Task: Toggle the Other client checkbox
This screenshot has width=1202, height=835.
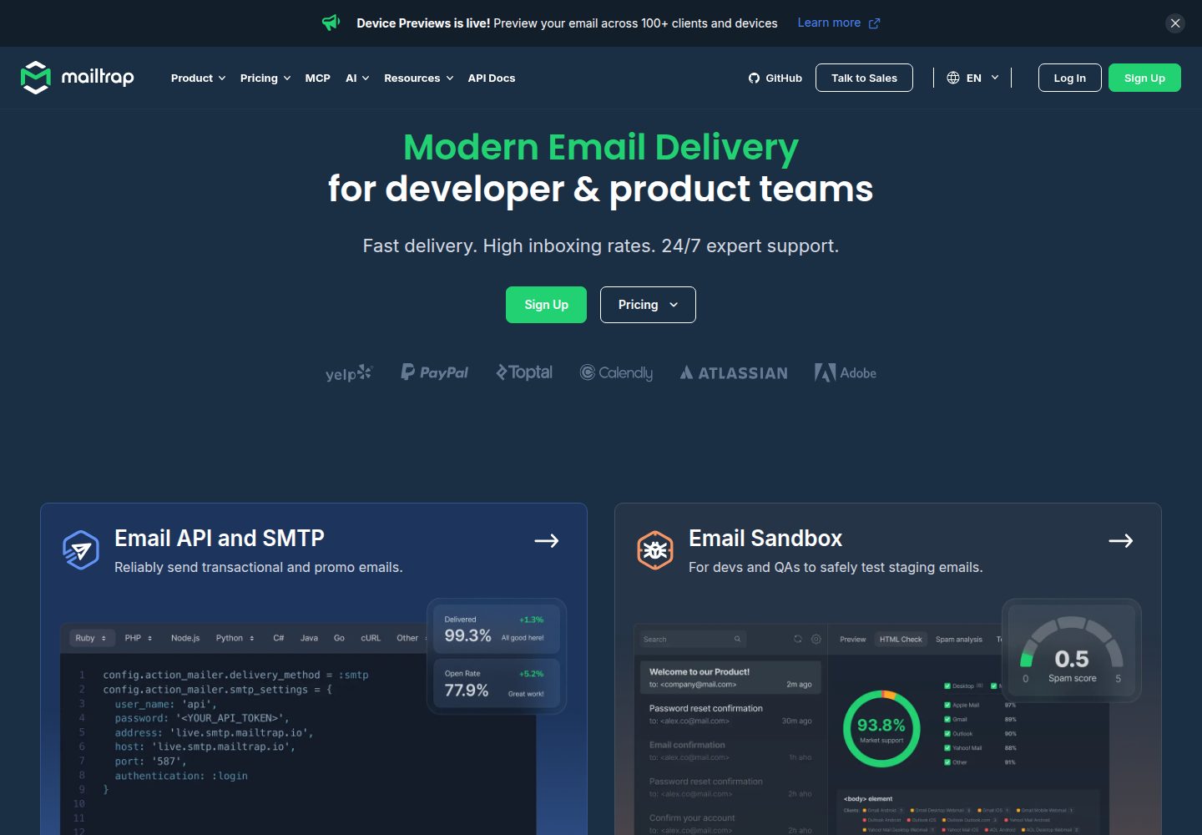Action: pos(947,762)
